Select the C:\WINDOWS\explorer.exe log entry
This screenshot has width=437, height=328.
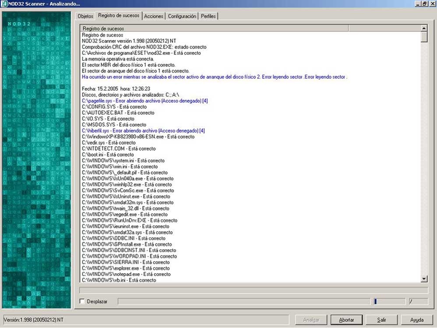click(126, 268)
